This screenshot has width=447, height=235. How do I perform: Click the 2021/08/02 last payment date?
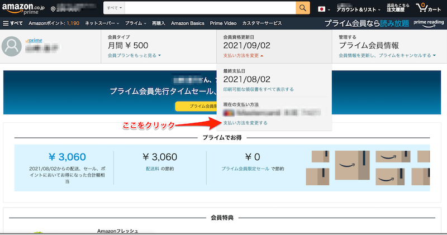tap(246, 79)
